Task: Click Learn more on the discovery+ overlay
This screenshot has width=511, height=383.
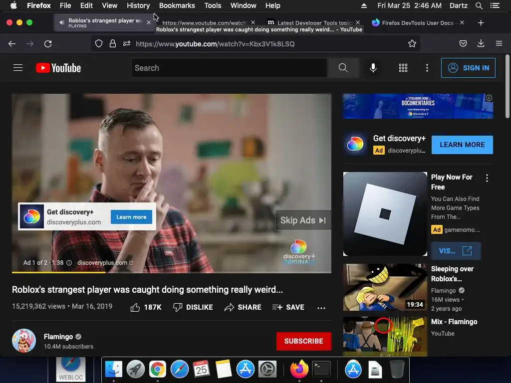Action: 131,217
